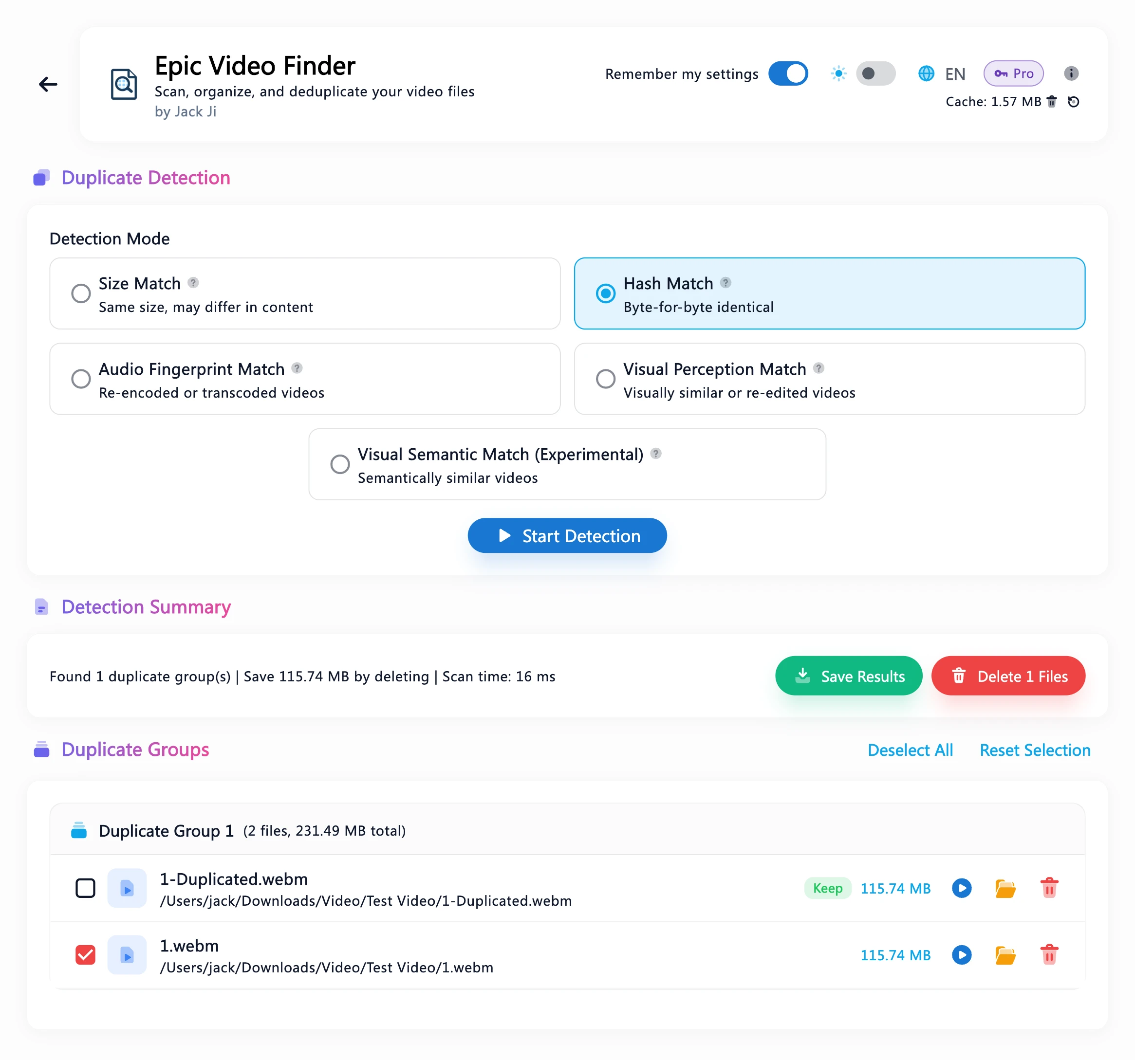Refresh the cache size icon
Image resolution: width=1135 pixels, height=1060 pixels.
coord(1073,102)
